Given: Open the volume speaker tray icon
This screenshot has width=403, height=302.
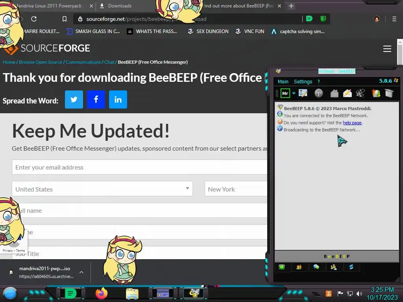Looking at the screenshot, I should [x=359, y=293].
